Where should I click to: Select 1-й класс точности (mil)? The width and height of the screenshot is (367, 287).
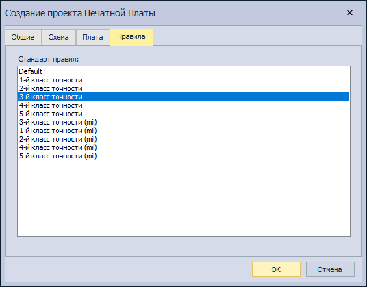(184, 131)
